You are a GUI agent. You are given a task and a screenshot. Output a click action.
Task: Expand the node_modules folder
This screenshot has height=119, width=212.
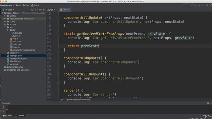5,19
